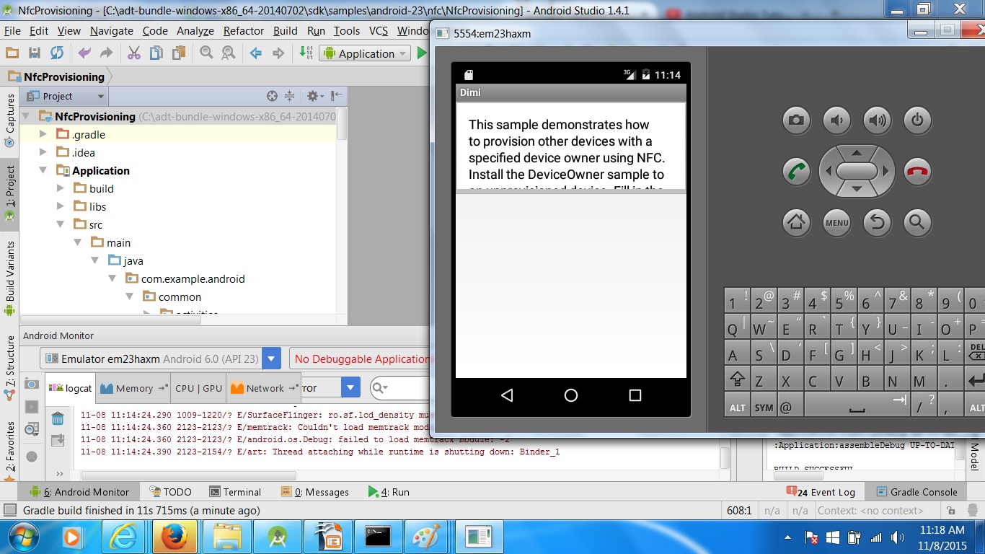Open the Event Log tool window
The width and height of the screenshot is (985, 554).
(820, 492)
